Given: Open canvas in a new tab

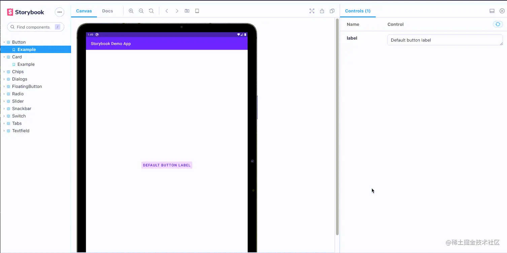Looking at the screenshot, I should click(322, 11).
